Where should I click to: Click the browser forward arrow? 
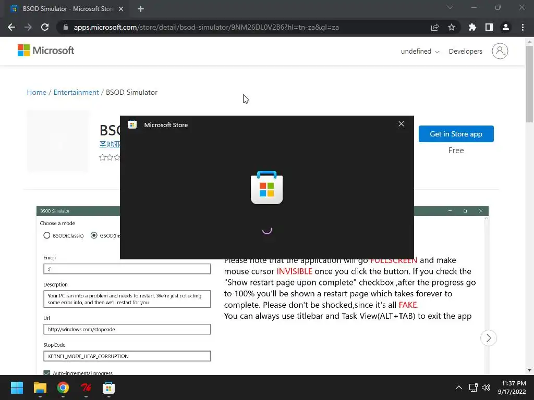(28, 27)
